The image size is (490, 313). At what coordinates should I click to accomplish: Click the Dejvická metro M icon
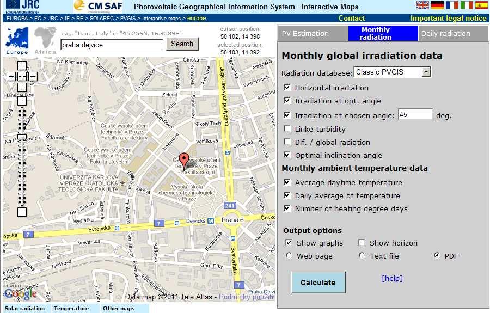point(211,221)
